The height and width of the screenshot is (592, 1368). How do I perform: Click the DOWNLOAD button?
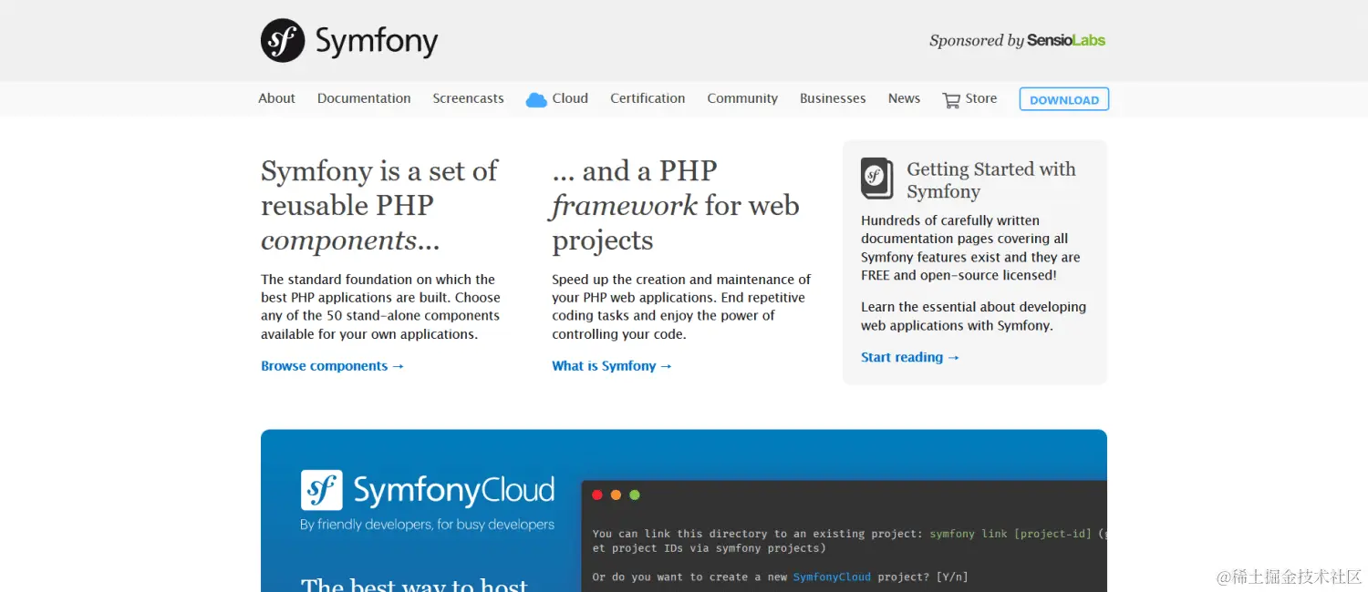click(1063, 98)
